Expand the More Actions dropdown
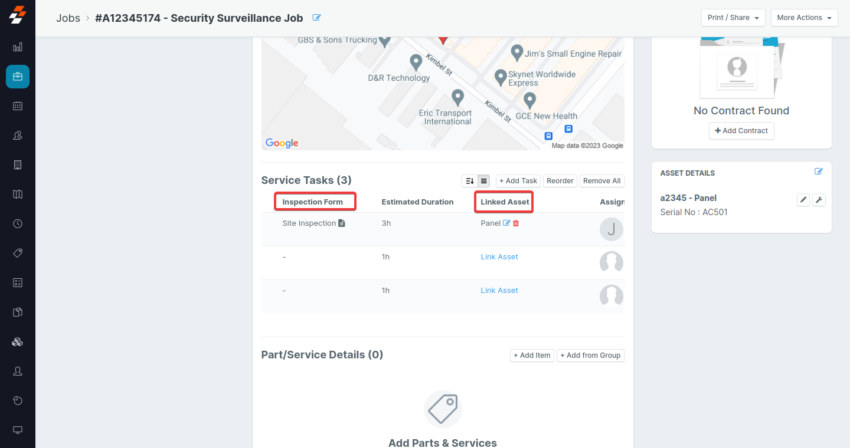Image resolution: width=850 pixels, height=448 pixels. point(804,18)
